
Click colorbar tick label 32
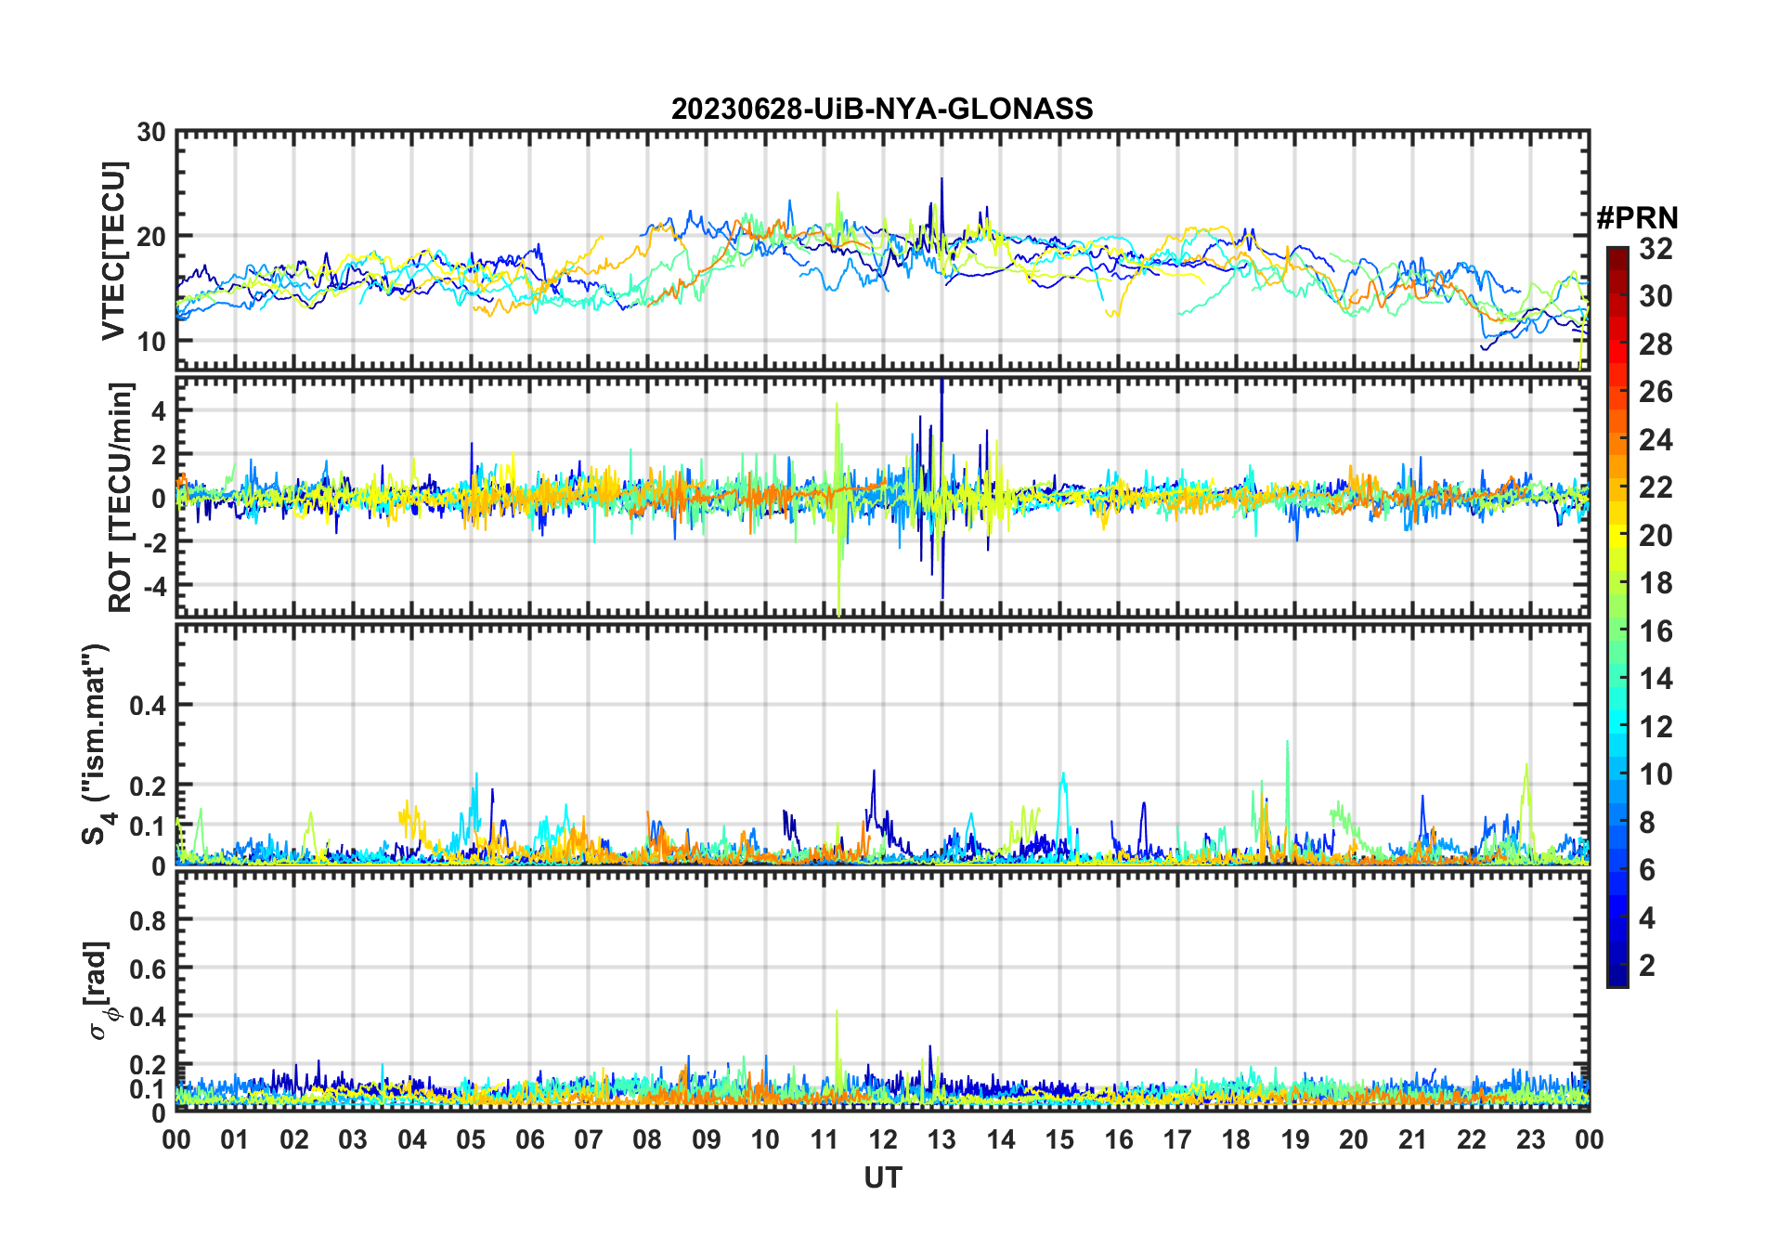[1656, 249]
